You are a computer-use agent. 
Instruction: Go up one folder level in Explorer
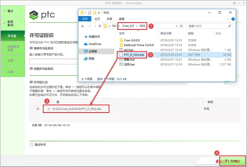point(100,26)
